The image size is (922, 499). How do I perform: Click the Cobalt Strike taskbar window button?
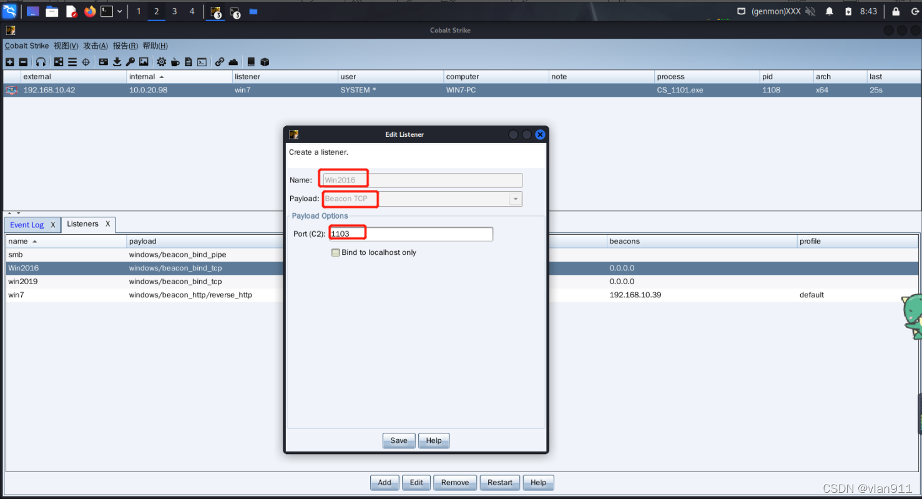(x=216, y=12)
